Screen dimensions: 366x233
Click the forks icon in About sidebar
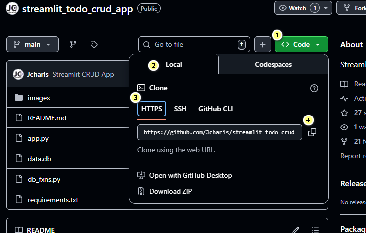click(x=344, y=141)
